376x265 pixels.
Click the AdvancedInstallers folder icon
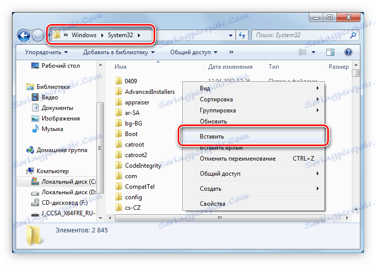tap(118, 91)
